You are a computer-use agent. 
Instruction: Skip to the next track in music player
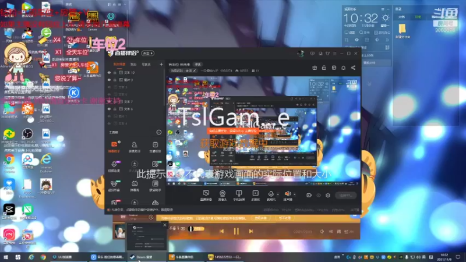click(251, 231)
